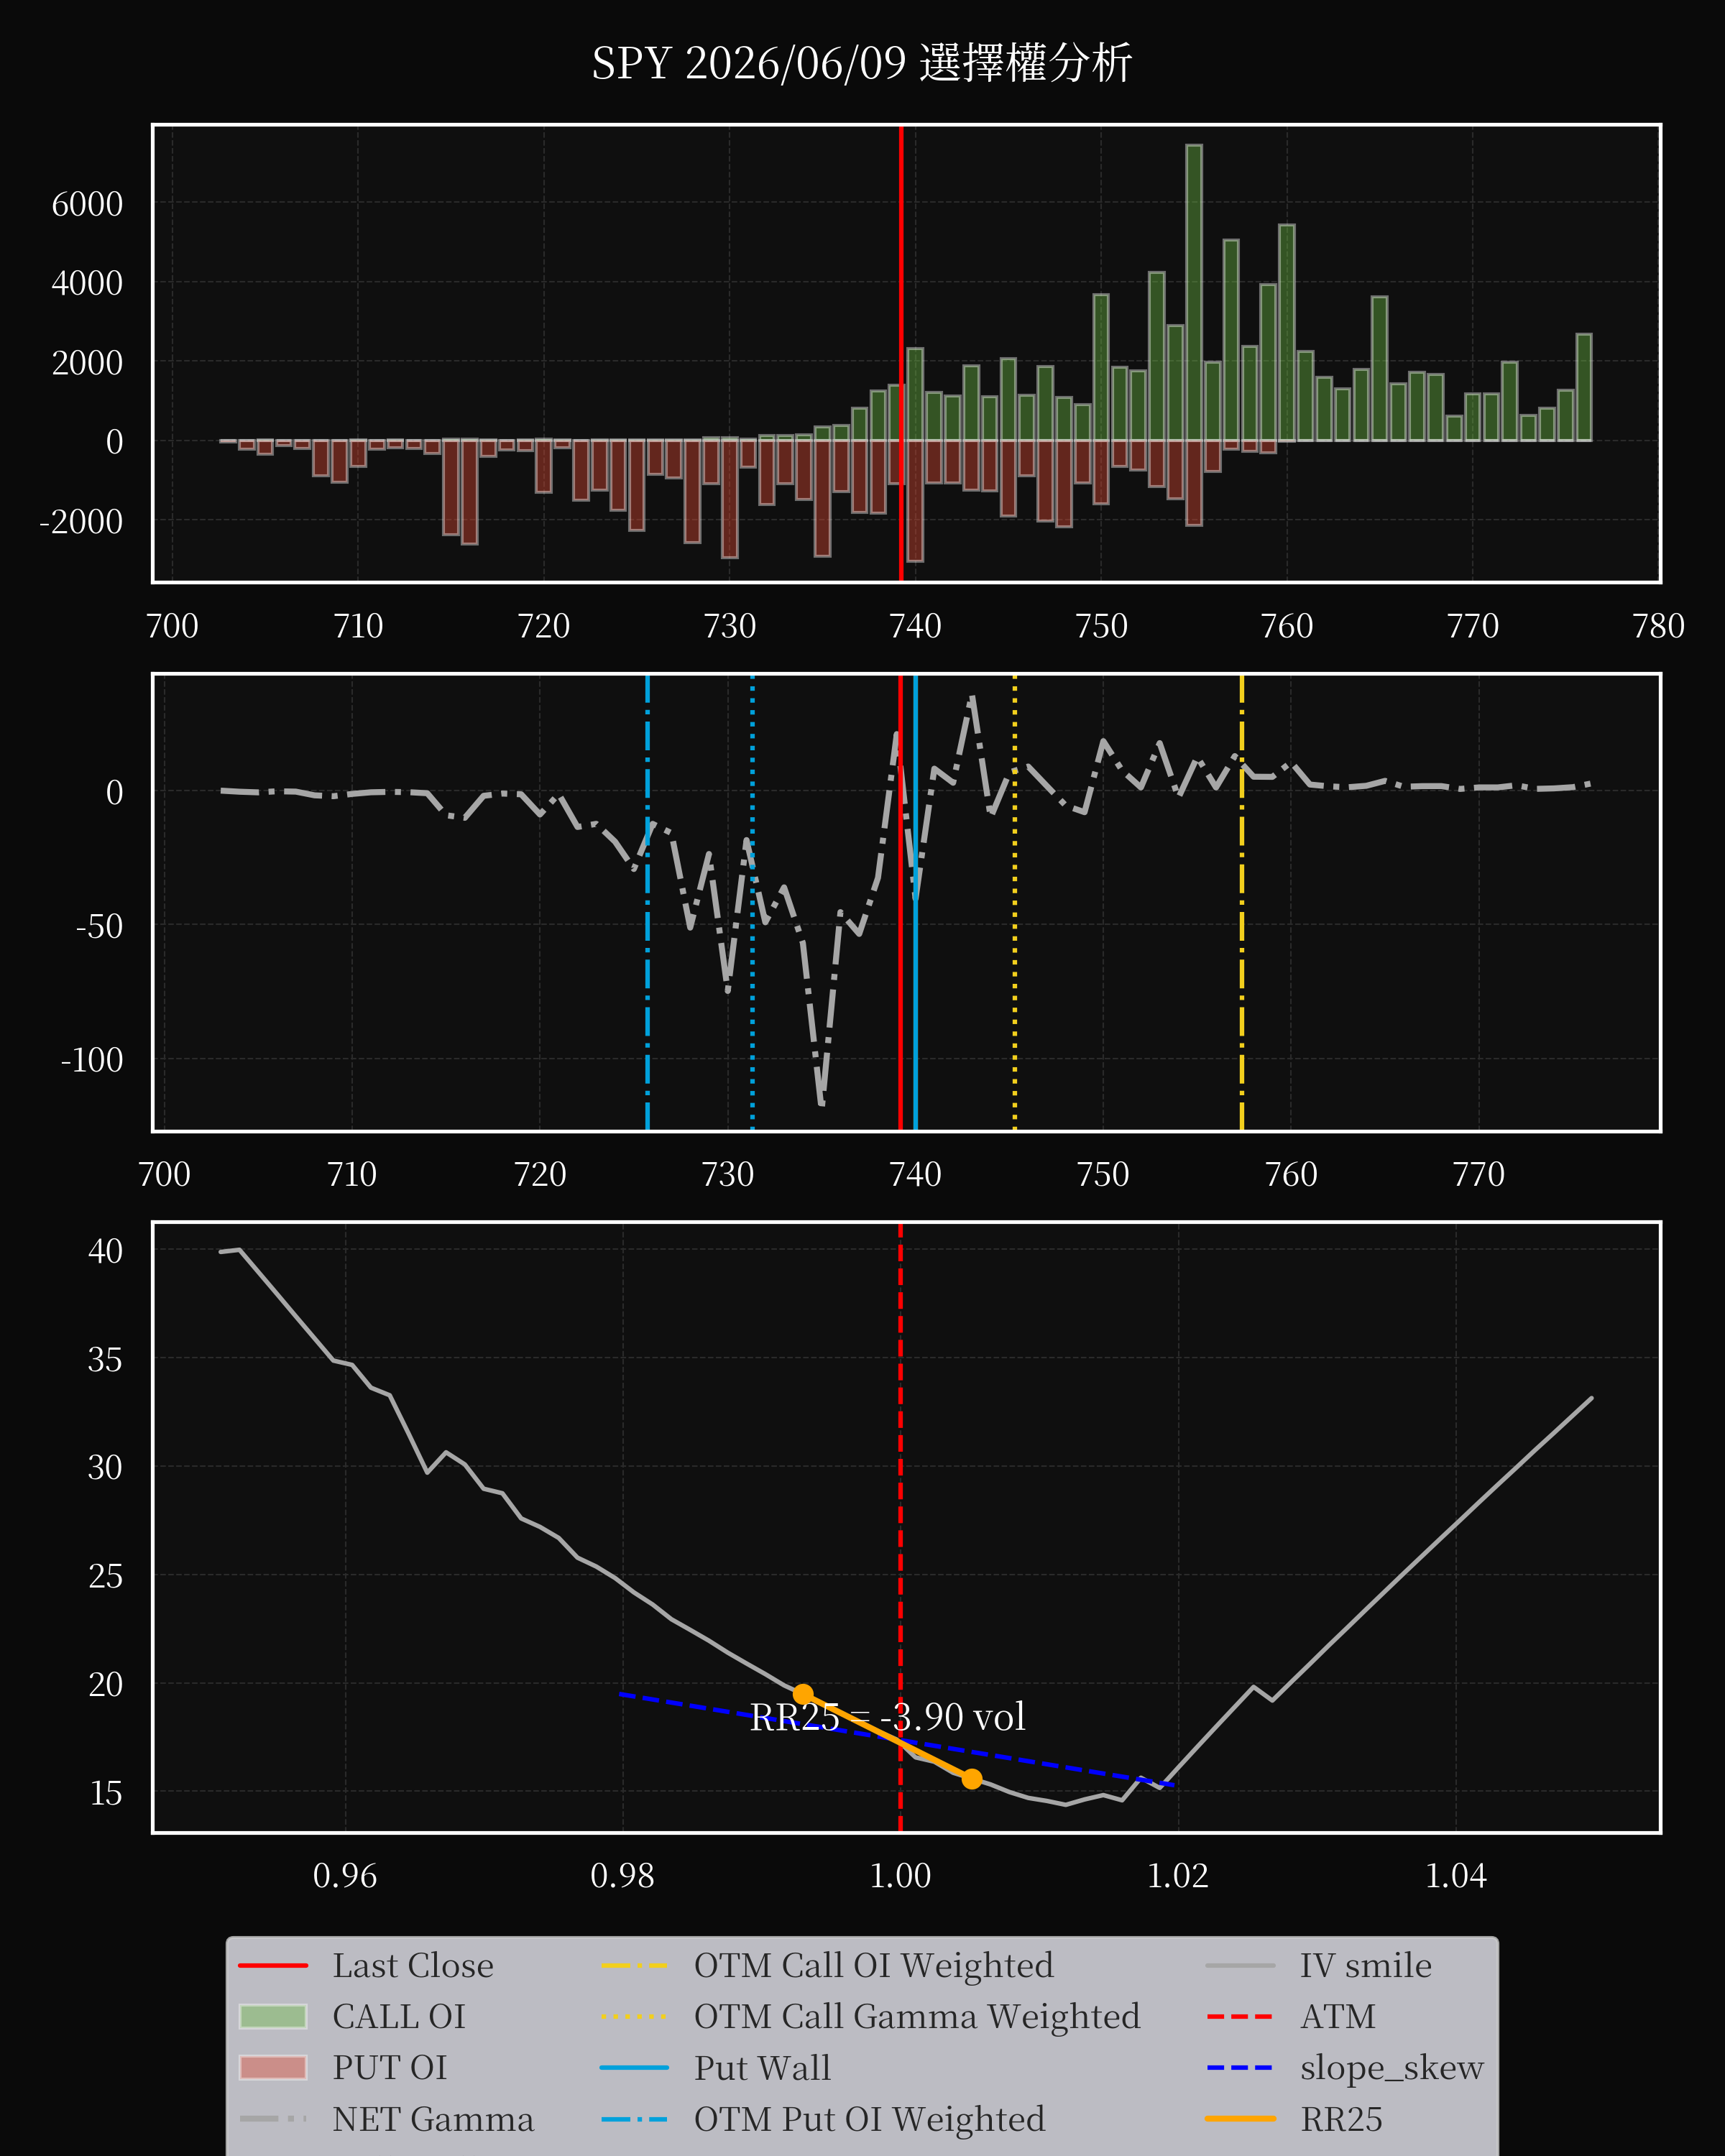The width and height of the screenshot is (1725, 2156).
Task: Click the slope_skew legend label
Action: 1392,2068
